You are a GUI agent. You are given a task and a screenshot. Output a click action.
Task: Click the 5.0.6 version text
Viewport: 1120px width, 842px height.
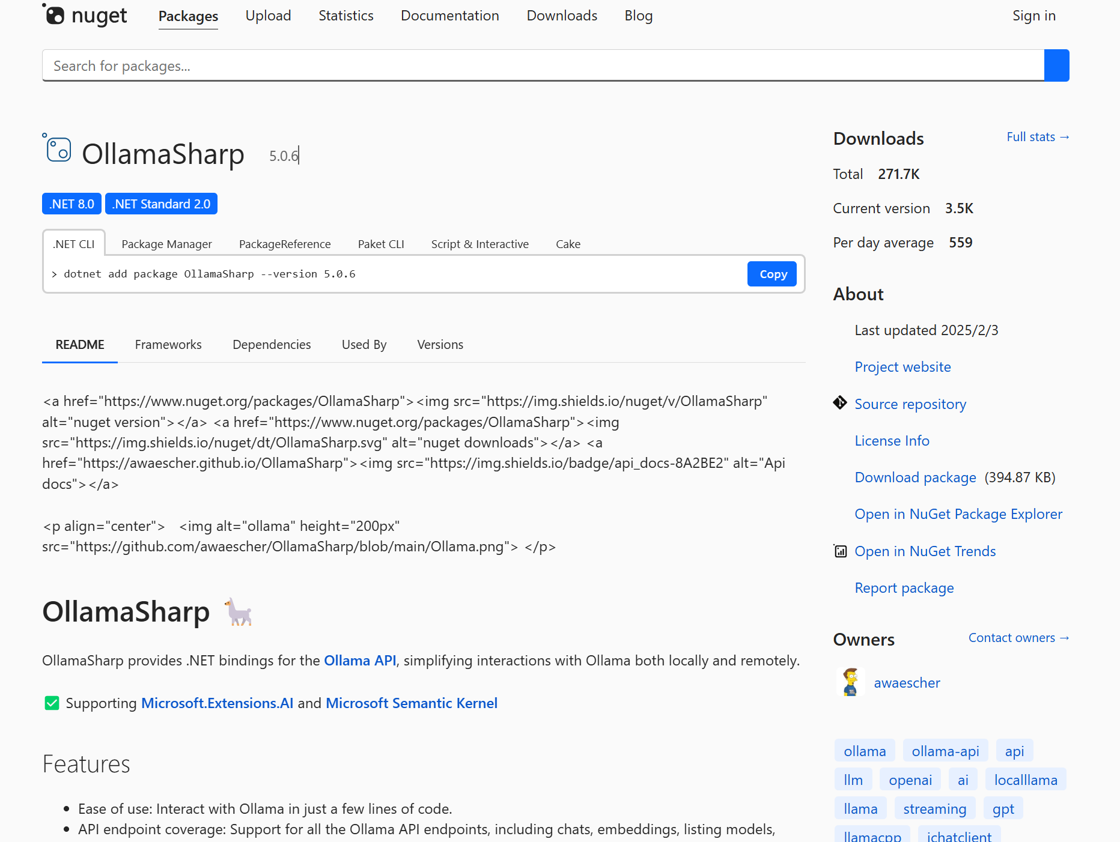(284, 156)
